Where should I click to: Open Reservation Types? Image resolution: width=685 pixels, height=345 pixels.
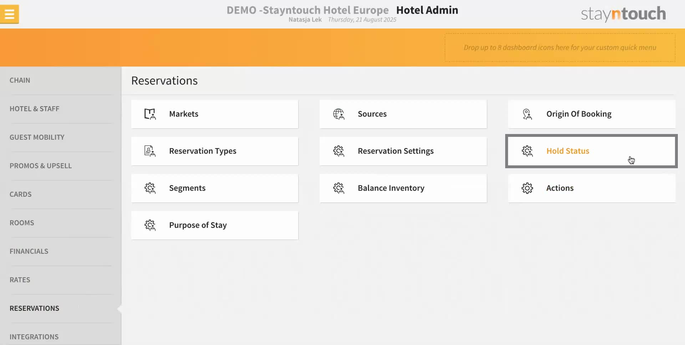[215, 151]
